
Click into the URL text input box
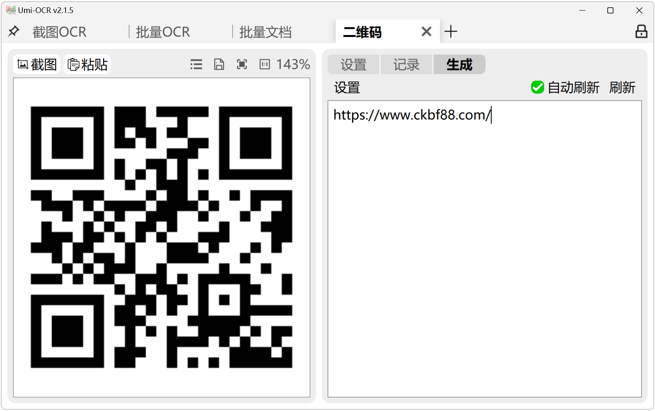[485, 248]
